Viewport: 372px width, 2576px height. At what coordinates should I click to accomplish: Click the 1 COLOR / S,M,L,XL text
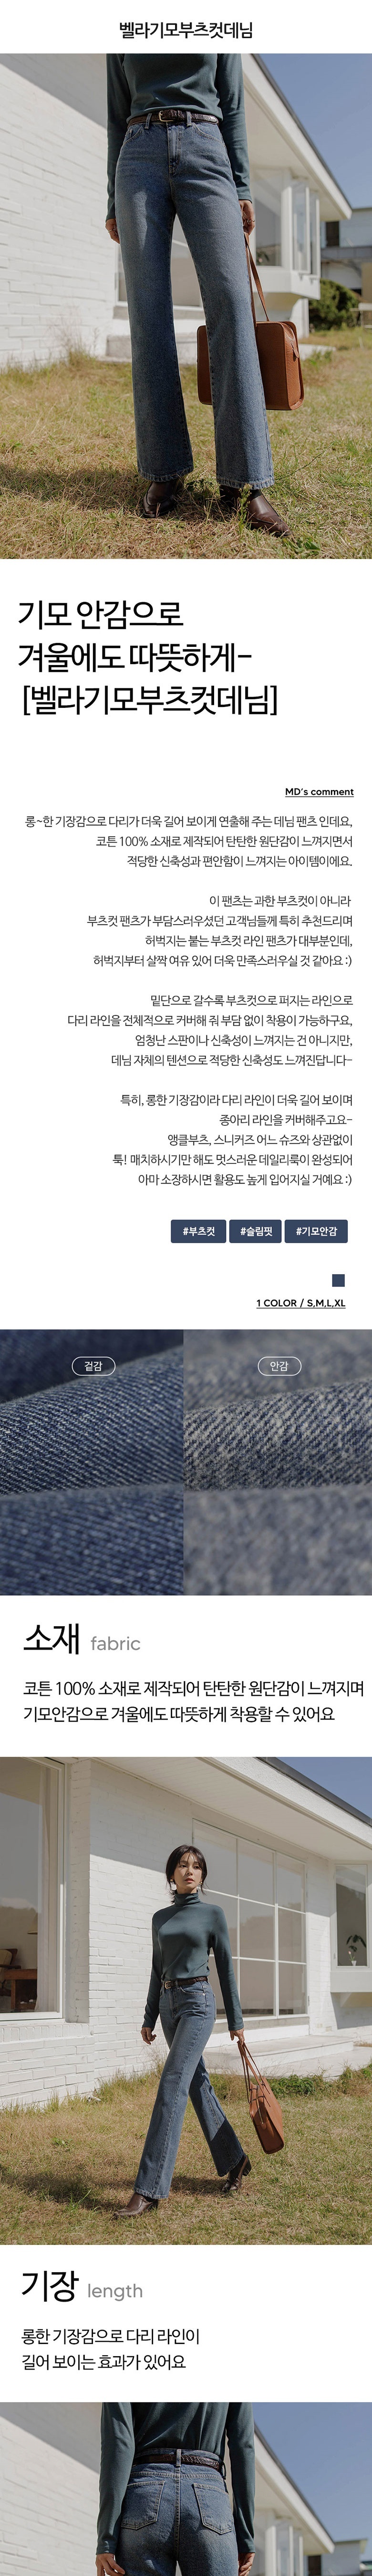point(300,1303)
